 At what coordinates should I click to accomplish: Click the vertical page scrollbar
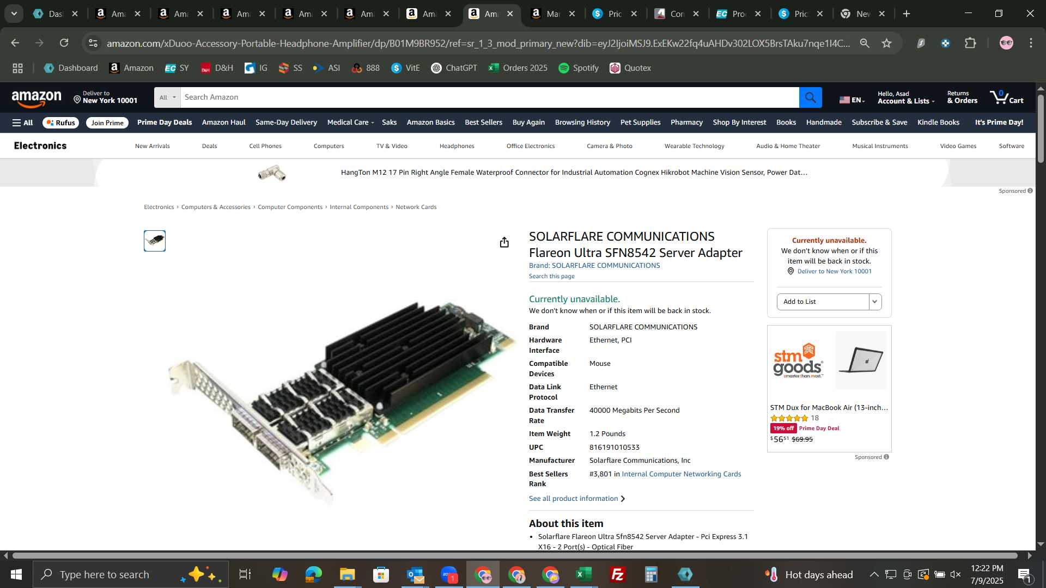coord(1041,128)
